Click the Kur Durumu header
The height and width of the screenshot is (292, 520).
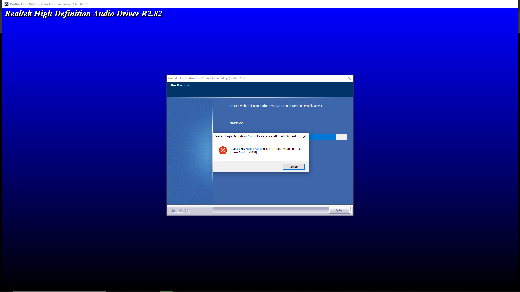click(x=180, y=85)
